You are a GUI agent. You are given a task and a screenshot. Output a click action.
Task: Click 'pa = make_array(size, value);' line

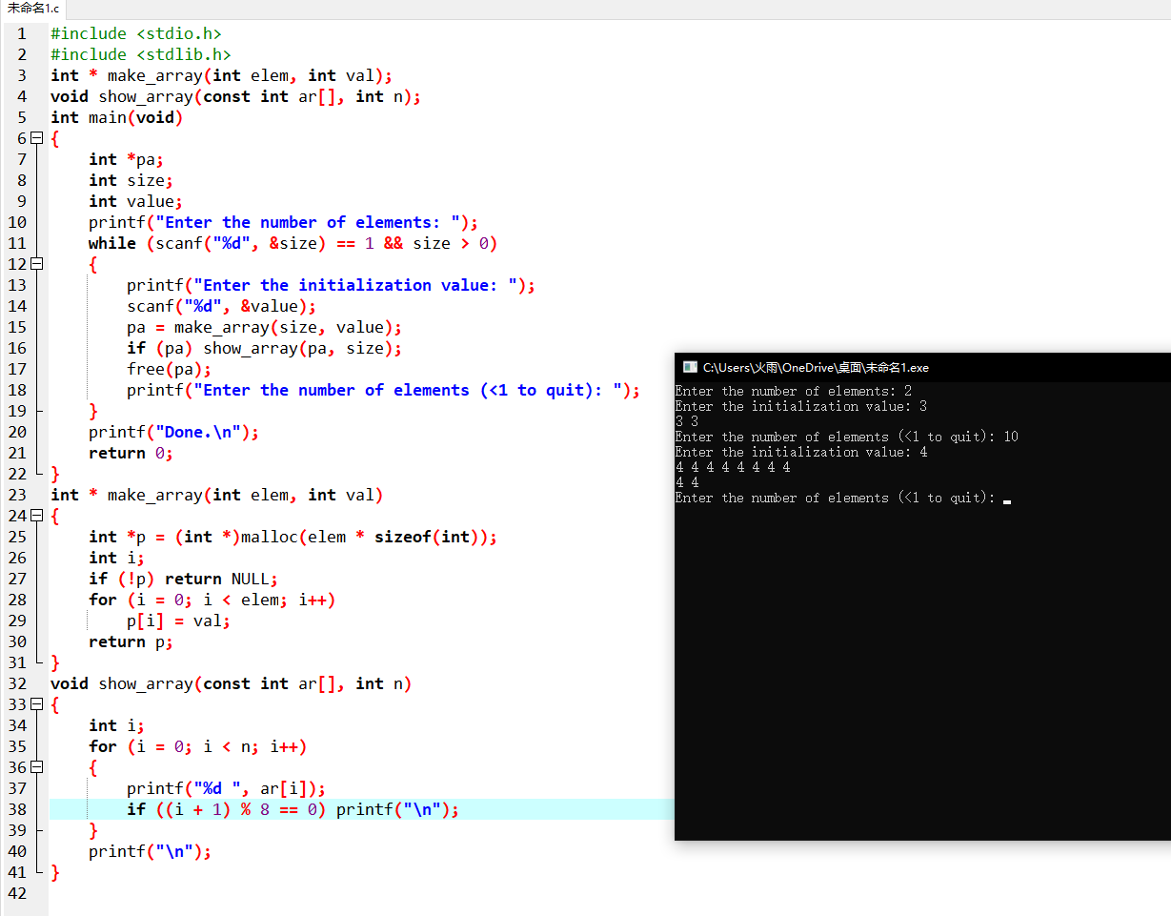point(265,327)
